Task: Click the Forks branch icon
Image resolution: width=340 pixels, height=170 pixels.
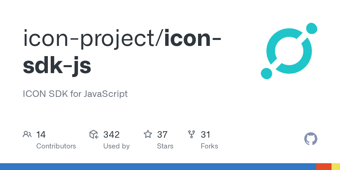Action: tap(192, 134)
